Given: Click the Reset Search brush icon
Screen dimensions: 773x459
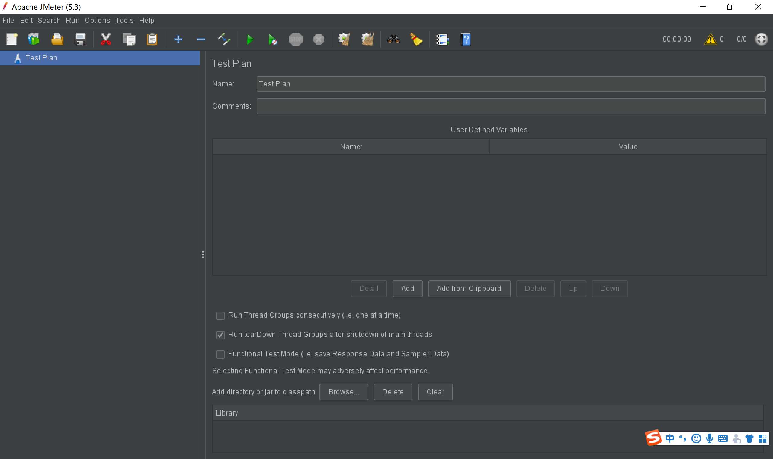Looking at the screenshot, I should tap(416, 39).
